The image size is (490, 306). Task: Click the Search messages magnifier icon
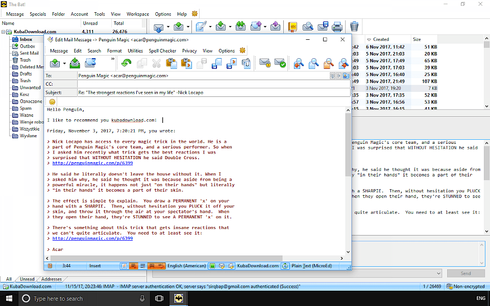click(308, 27)
